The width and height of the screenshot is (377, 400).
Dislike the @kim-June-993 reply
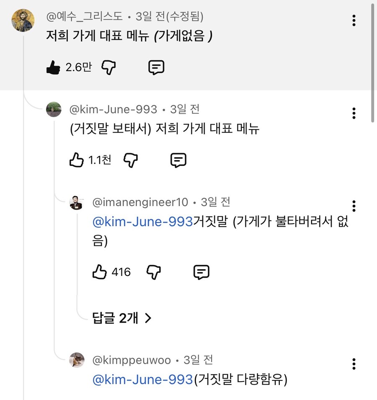(131, 160)
